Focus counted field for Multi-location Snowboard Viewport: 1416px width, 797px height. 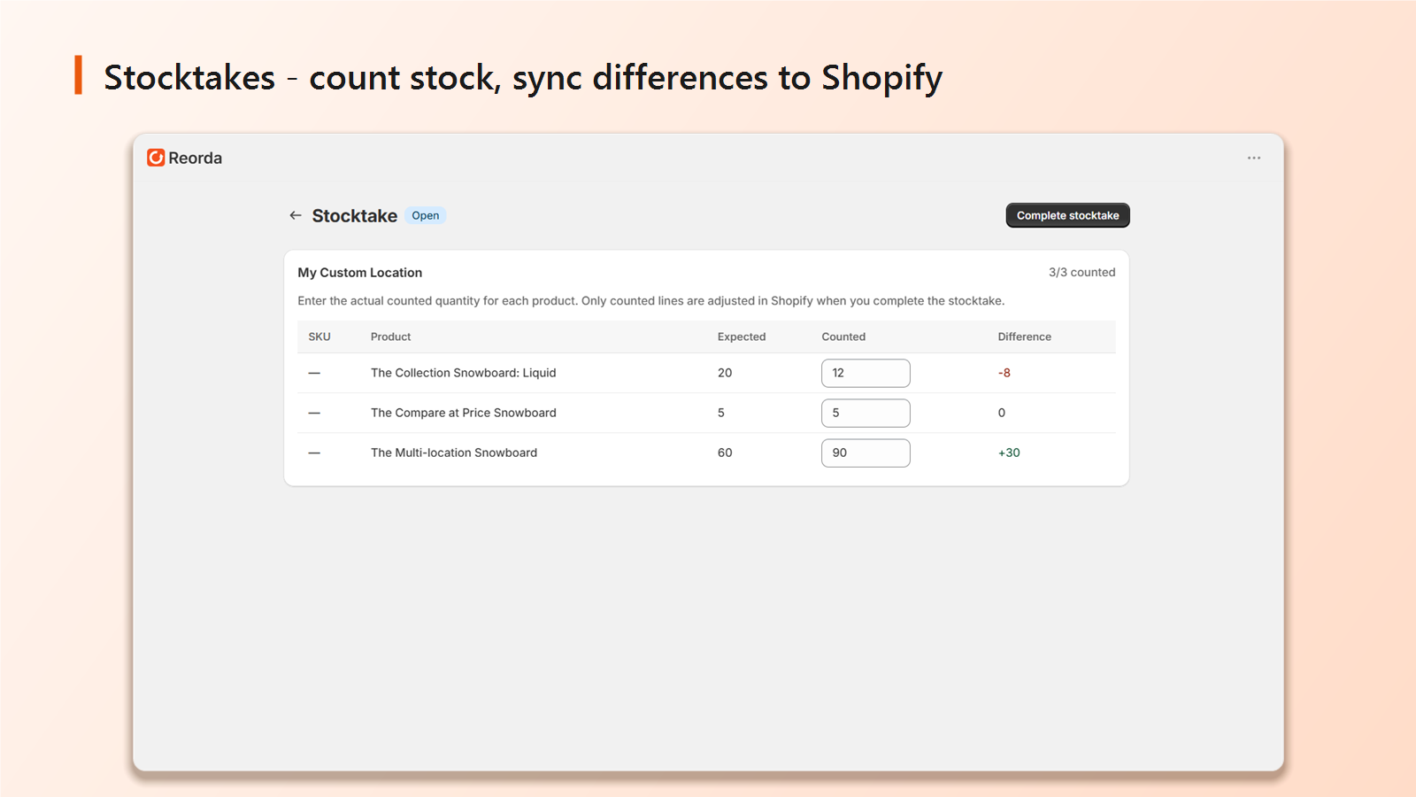(866, 453)
